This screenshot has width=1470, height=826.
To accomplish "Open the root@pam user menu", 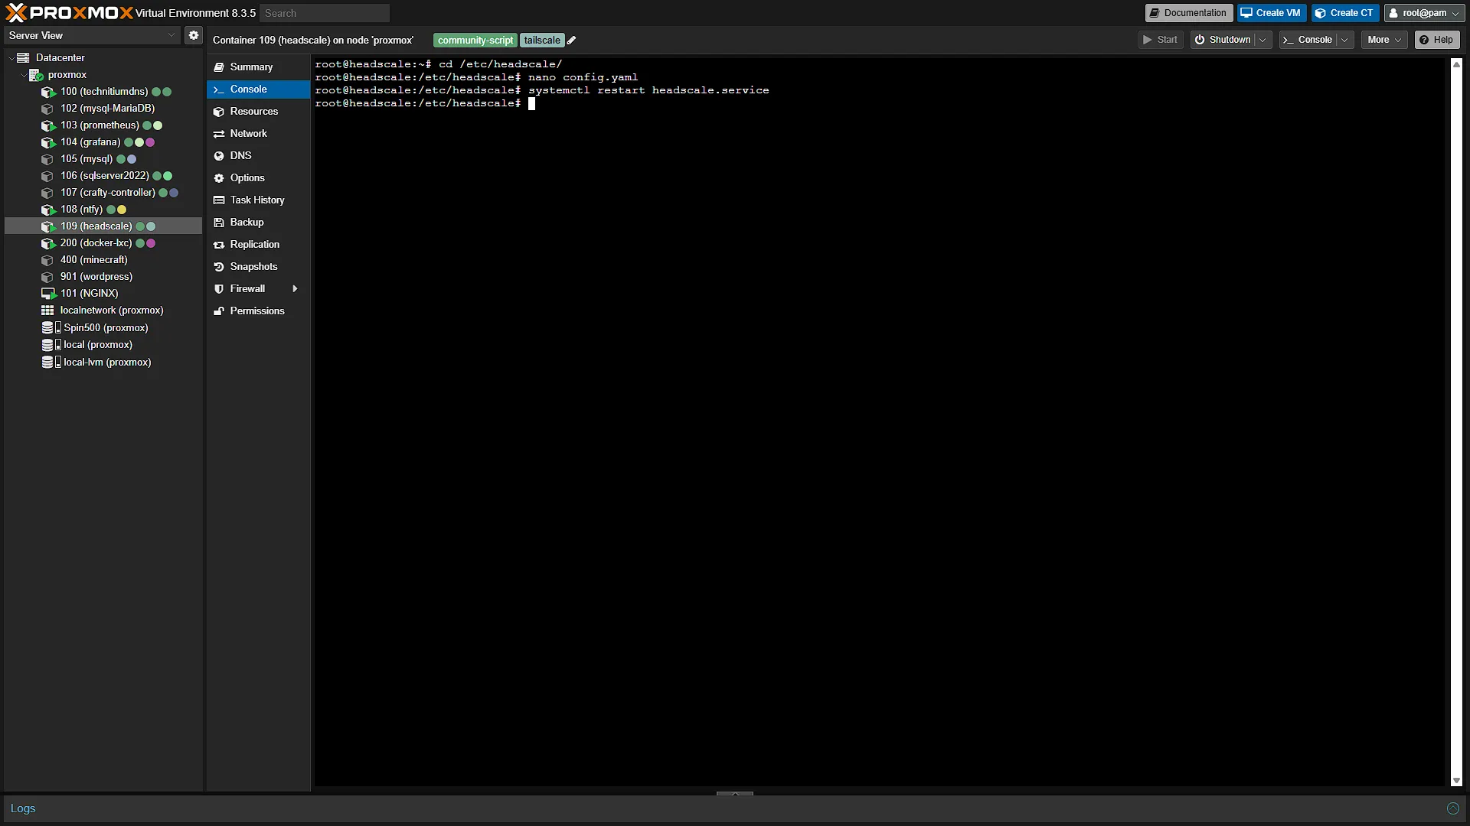I will (x=1424, y=13).
